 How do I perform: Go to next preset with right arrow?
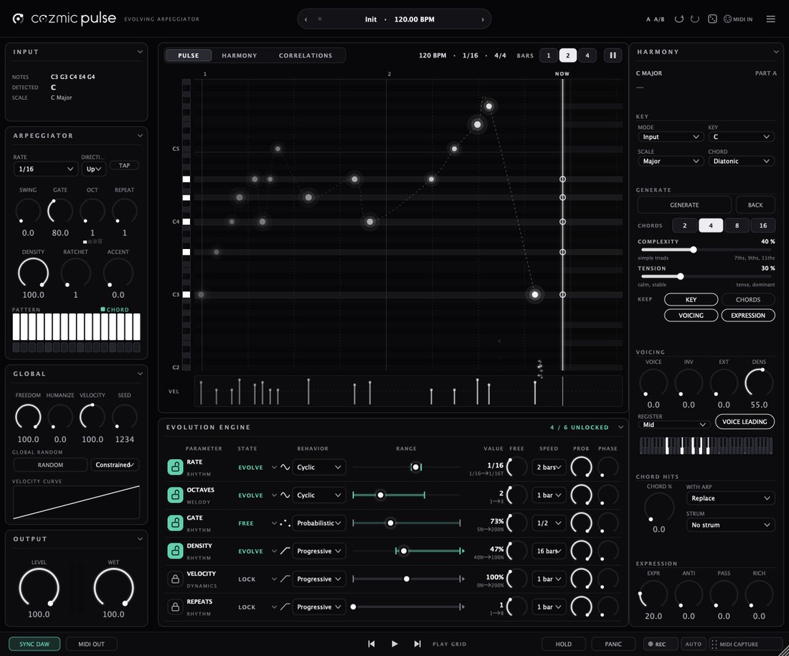pos(483,19)
